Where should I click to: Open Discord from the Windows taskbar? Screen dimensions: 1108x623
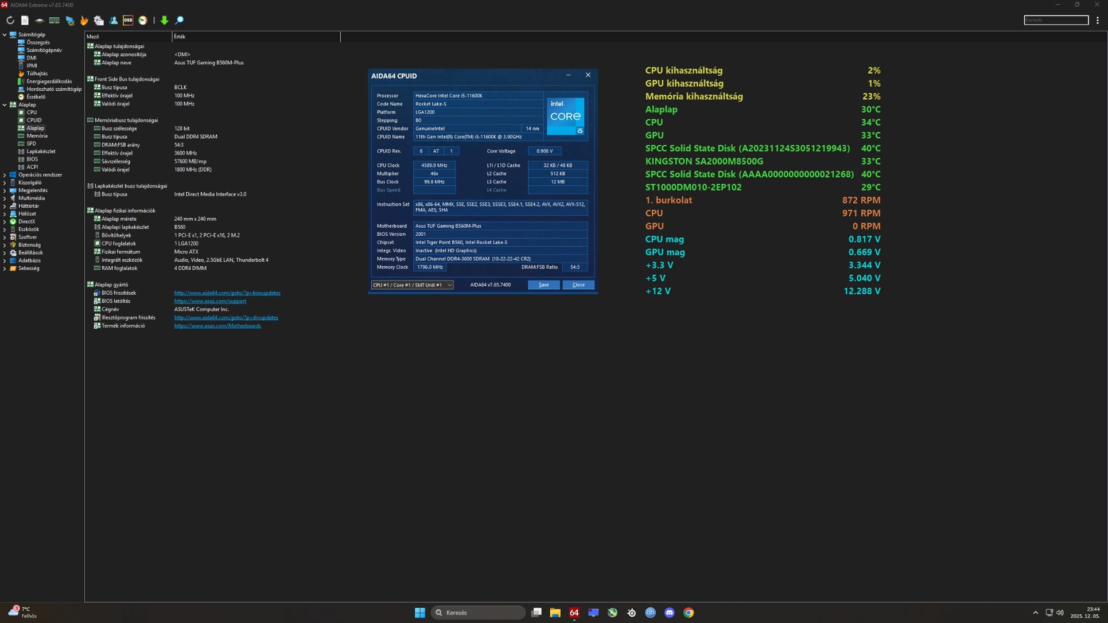coord(669,613)
